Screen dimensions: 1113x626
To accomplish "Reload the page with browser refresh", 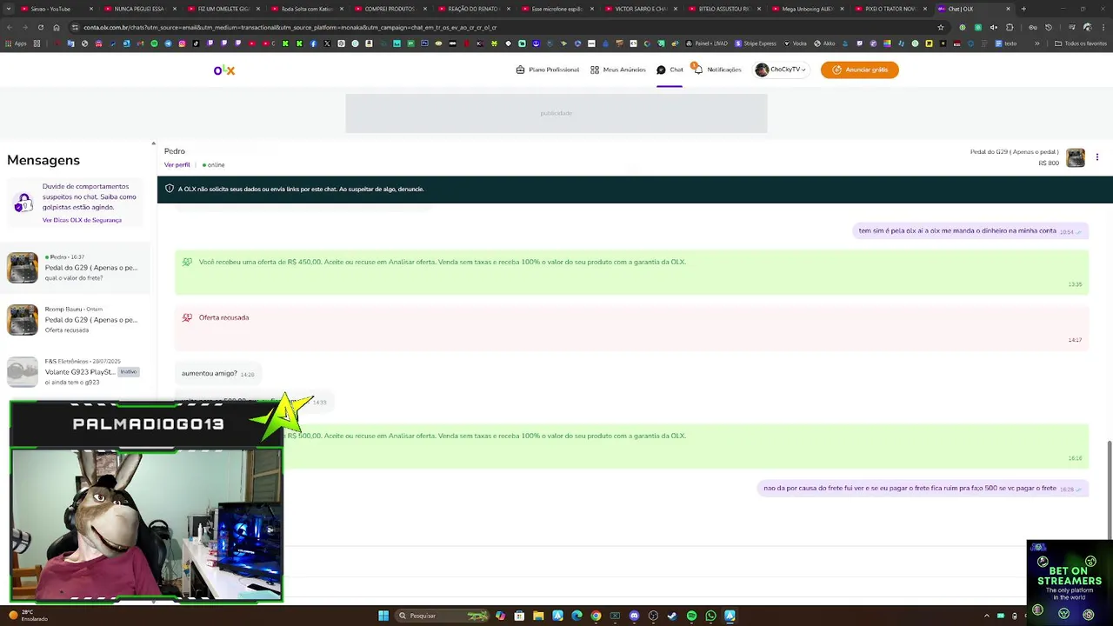I will click(x=40, y=27).
